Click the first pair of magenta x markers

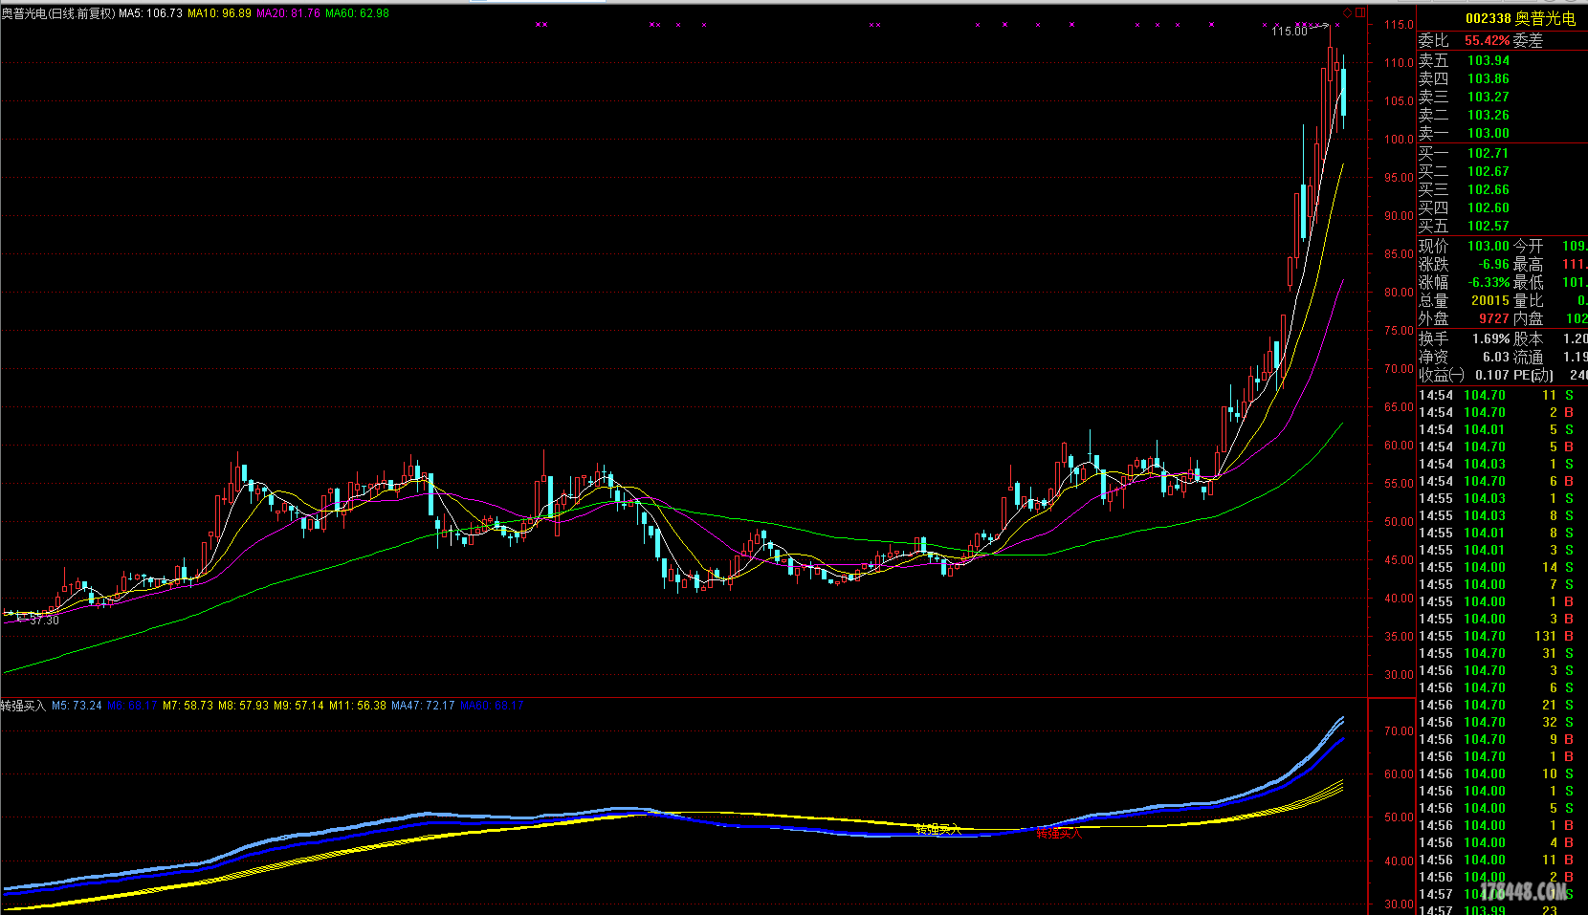pyautogui.click(x=541, y=25)
